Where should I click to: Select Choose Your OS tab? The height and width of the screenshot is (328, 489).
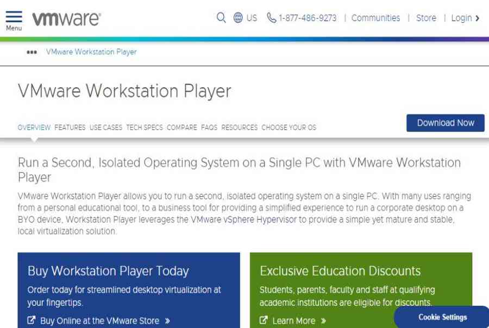point(289,127)
